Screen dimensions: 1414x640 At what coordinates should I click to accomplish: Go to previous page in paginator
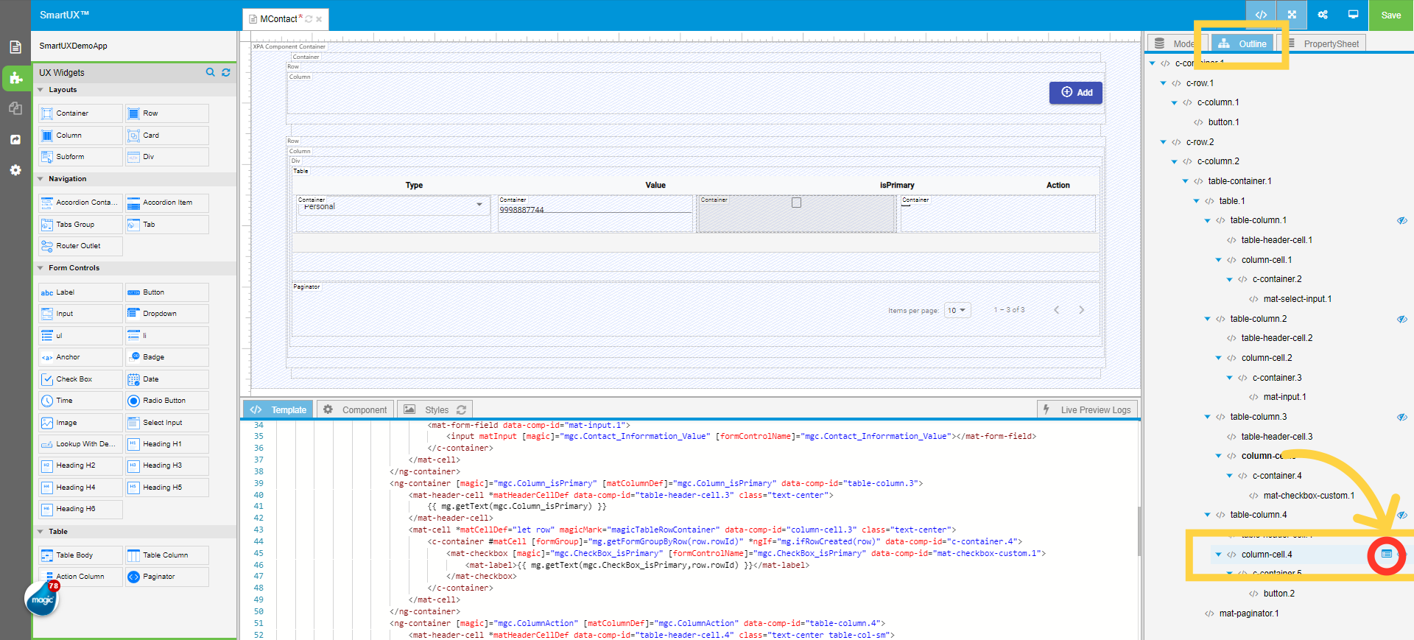pos(1056,310)
